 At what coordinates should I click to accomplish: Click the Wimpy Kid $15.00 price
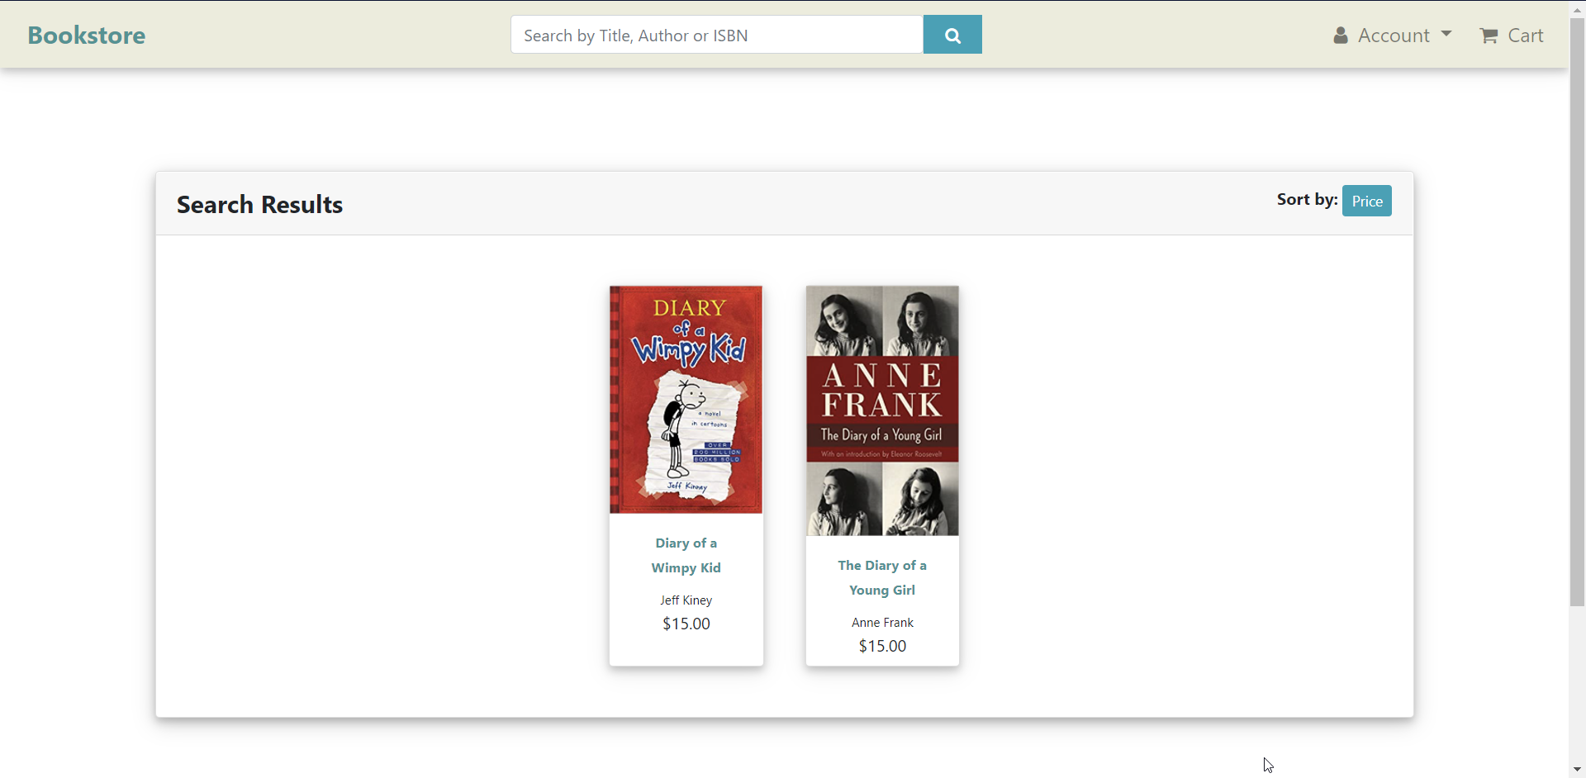pyautogui.click(x=686, y=624)
